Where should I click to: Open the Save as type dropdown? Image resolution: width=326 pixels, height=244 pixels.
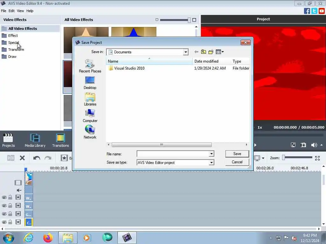click(211, 162)
